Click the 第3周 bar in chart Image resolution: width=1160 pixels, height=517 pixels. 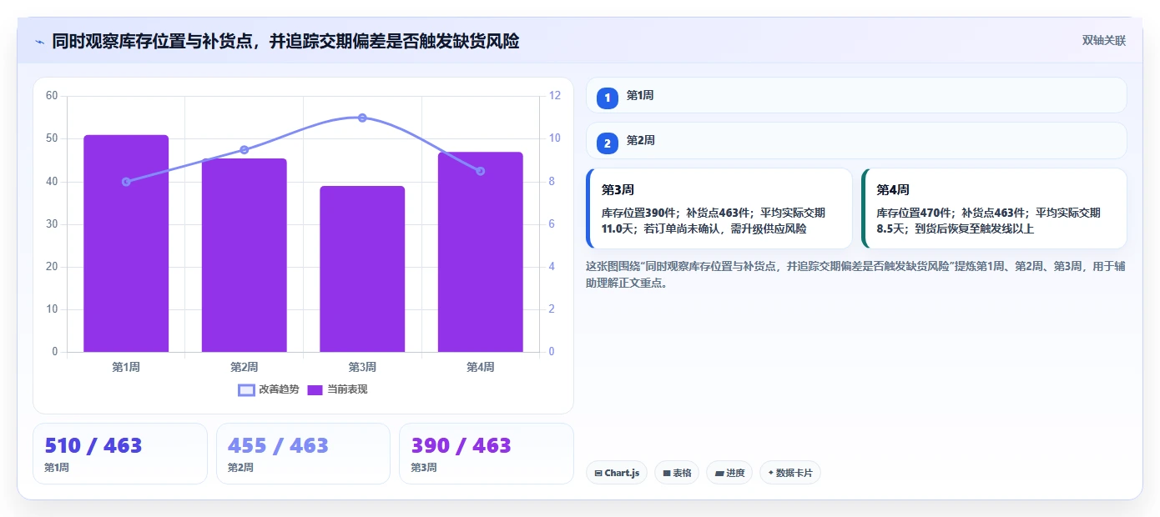[362, 269]
